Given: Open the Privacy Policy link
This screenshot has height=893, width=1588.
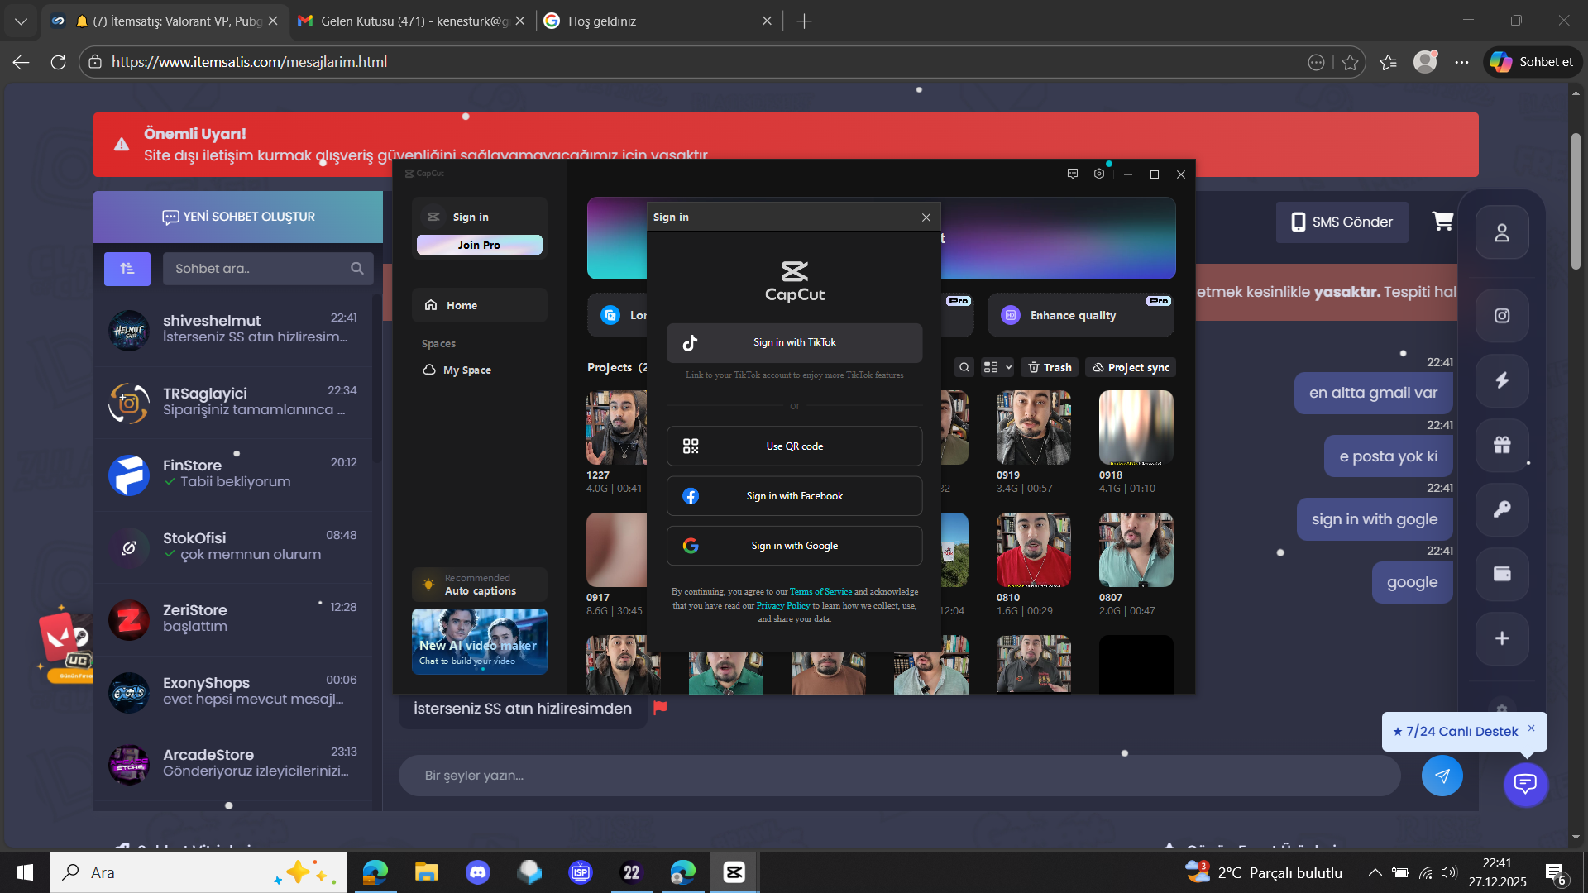Looking at the screenshot, I should point(782,605).
